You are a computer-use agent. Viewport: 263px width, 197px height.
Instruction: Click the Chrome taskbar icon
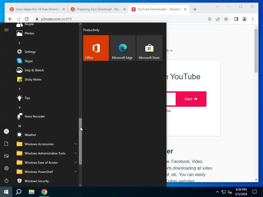click(x=44, y=192)
